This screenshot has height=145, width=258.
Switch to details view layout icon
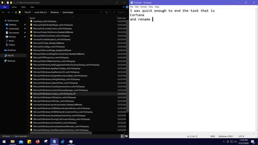pyautogui.click(x=122, y=136)
